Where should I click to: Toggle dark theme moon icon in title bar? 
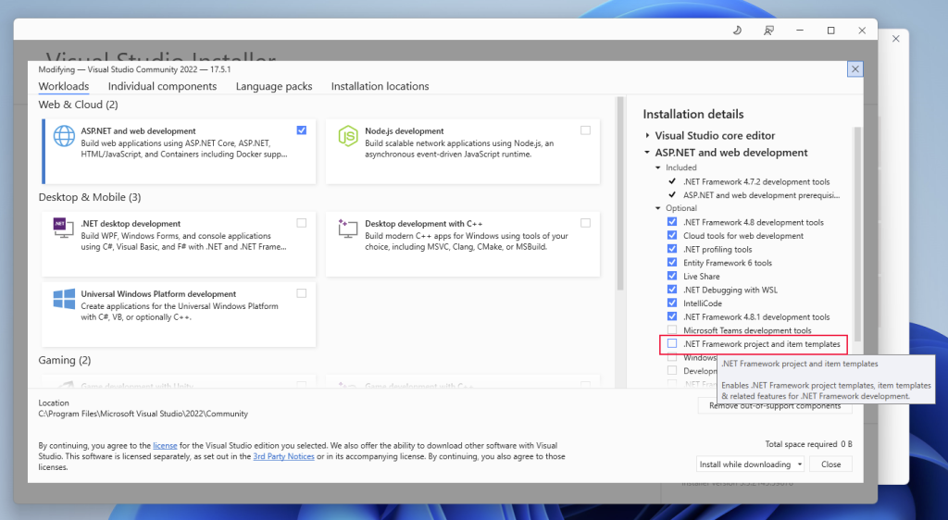click(x=737, y=31)
